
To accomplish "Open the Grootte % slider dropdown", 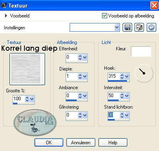I will pos(32,99).
